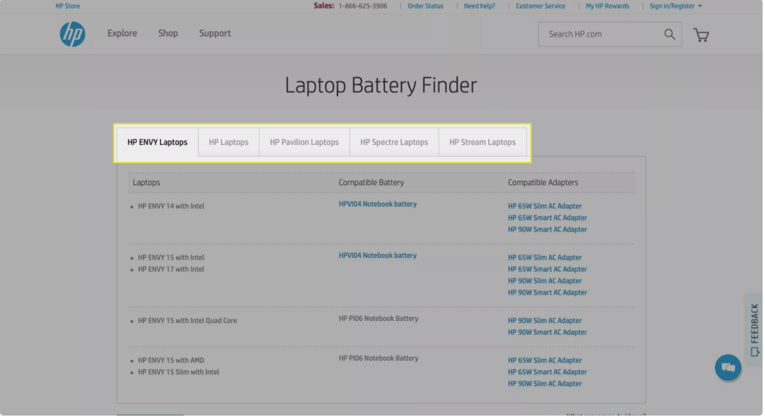The width and height of the screenshot is (765, 418).
Task: Open the HPVI04 Notebook battery link
Action: point(377,204)
